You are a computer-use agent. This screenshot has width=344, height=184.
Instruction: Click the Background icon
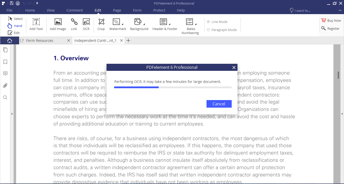138,22
